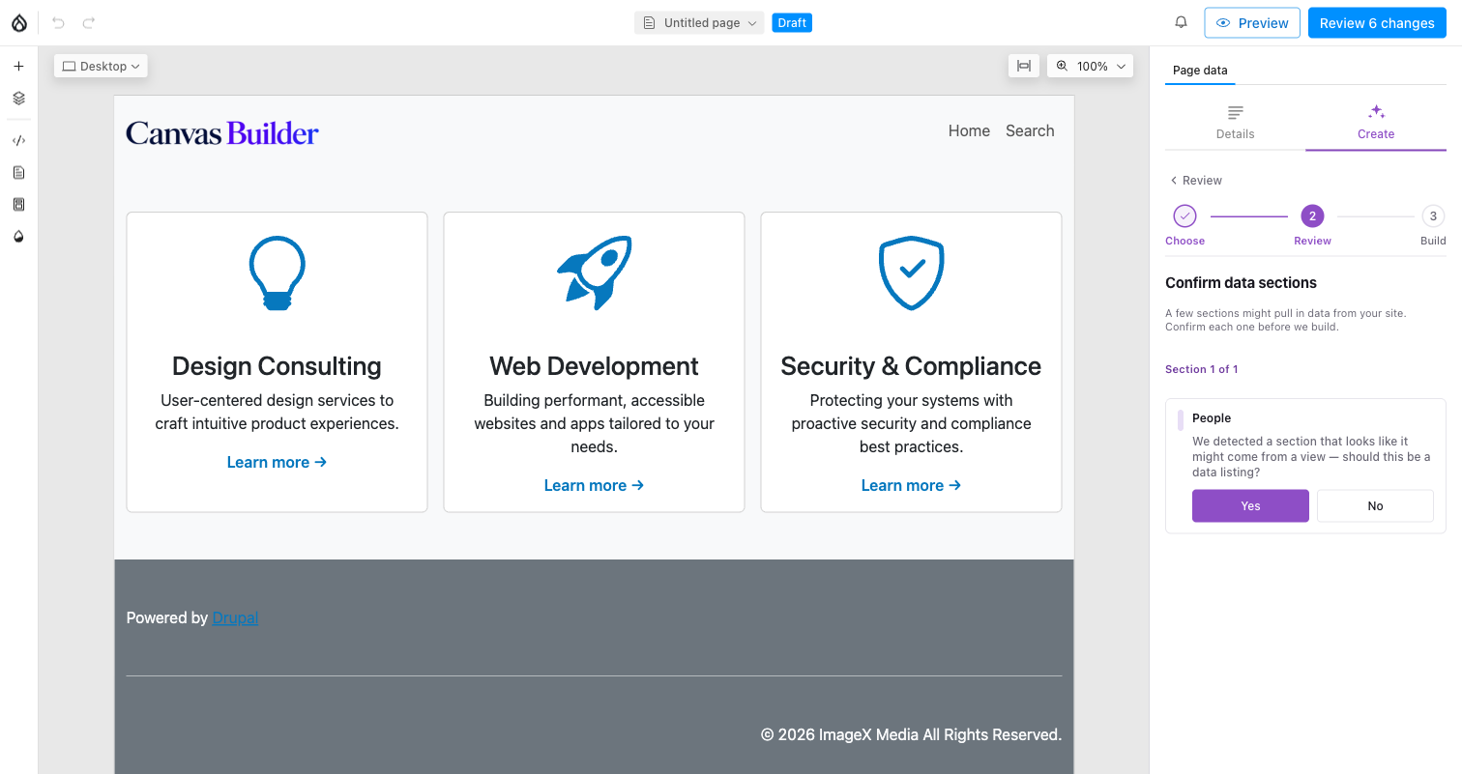Click the copyright ImageX Media text
The width and height of the screenshot is (1462, 774).
pyautogui.click(x=911, y=734)
